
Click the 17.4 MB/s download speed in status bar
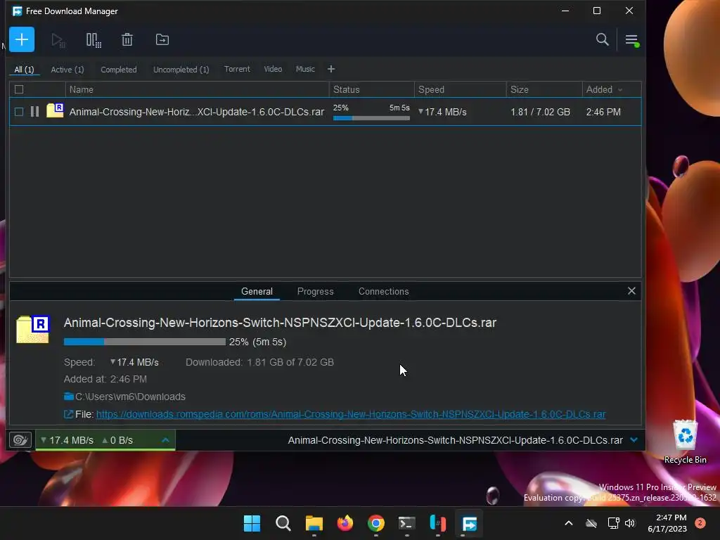tap(67, 440)
